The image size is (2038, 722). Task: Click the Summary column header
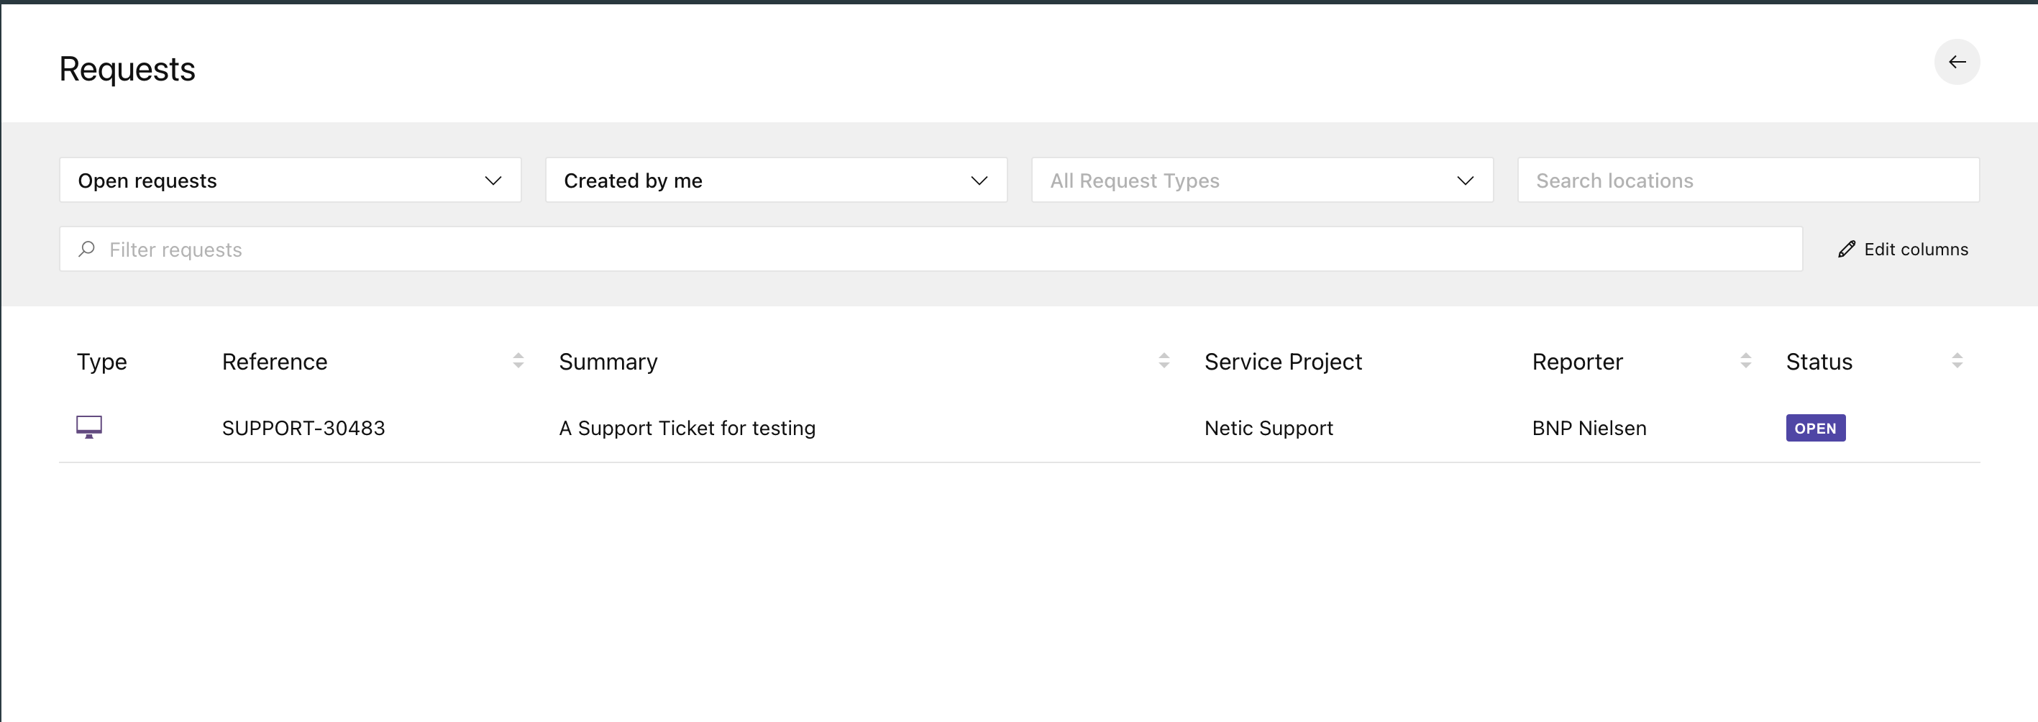(608, 362)
